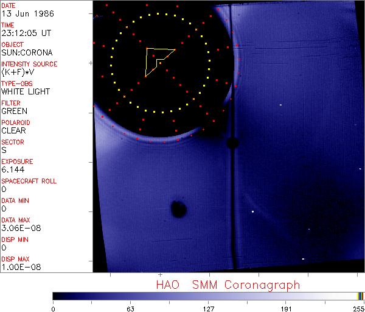Click the exposure value 6.144
The height and width of the screenshot is (312, 365).
click(12, 169)
